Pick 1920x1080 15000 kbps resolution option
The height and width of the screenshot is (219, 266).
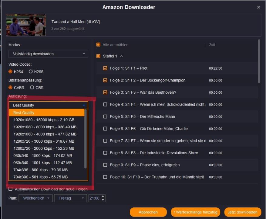point(44,120)
